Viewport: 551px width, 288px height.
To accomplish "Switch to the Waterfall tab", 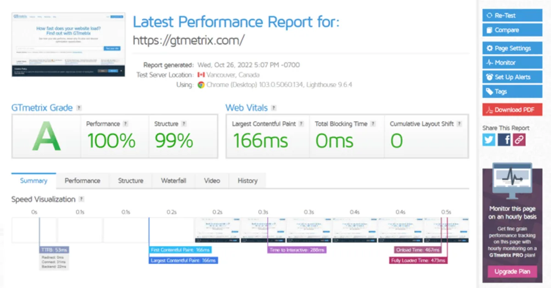I will pyautogui.click(x=173, y=181).
